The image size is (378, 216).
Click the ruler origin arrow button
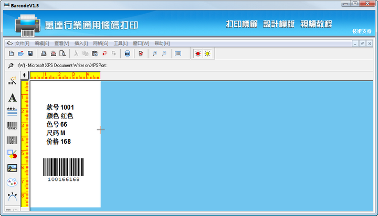pyautogui.click(x=24, y=75)
